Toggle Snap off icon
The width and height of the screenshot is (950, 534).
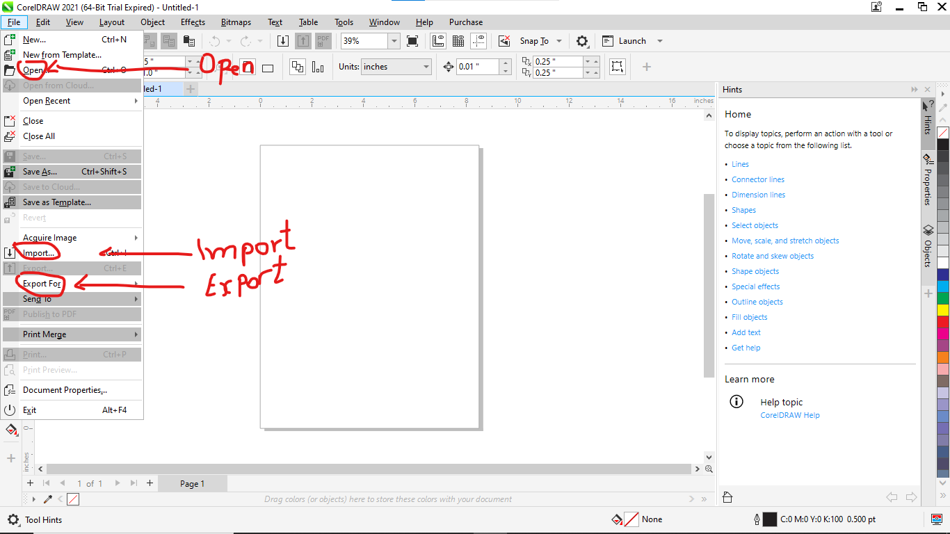(x=505, y=41)
